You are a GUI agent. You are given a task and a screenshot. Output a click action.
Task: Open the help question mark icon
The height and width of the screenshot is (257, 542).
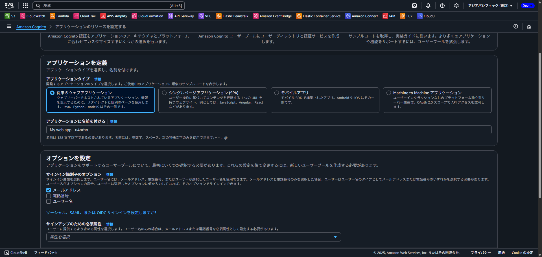pos(442,6)
